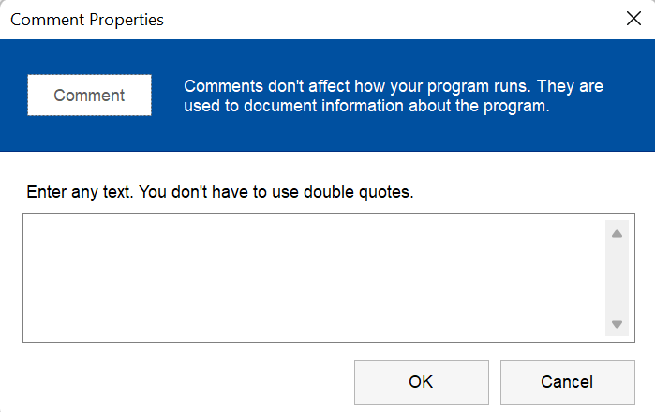
Task: Focus the comment text entry area
Action: click(314, 278)
